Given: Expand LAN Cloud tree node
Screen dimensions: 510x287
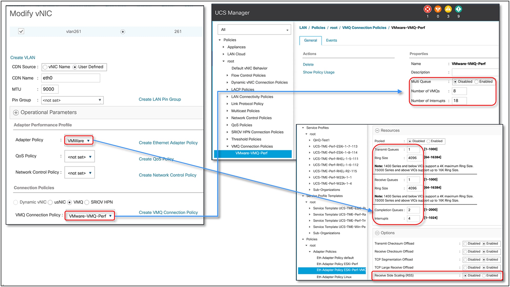Looking at the screenshot, I should tap(224, 54).
